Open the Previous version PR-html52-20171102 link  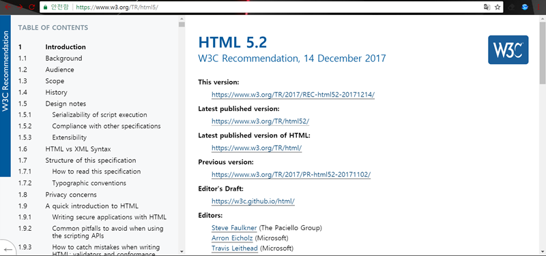(x=291, y=174)
